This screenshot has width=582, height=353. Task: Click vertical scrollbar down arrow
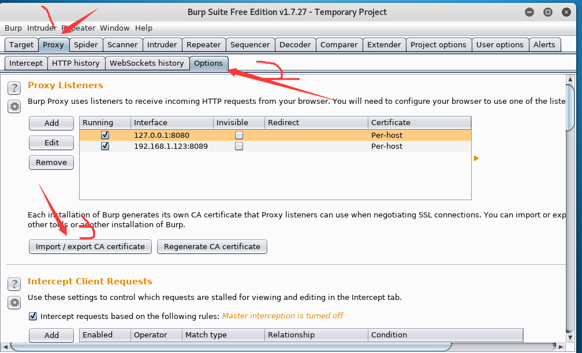(x=570, y=337)
